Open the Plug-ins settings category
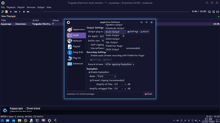This screenshot has height=123, width=220. click(76, 58)
